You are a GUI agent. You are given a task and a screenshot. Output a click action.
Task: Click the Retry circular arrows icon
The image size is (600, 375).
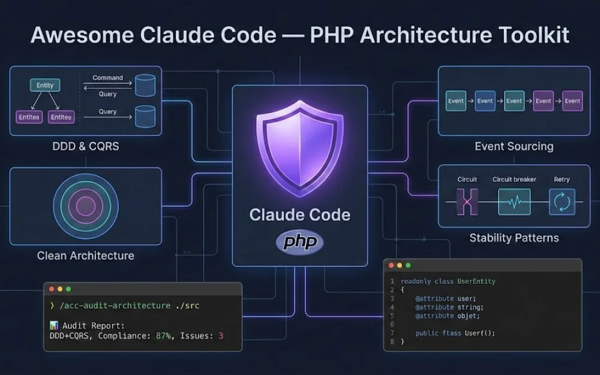562,202
